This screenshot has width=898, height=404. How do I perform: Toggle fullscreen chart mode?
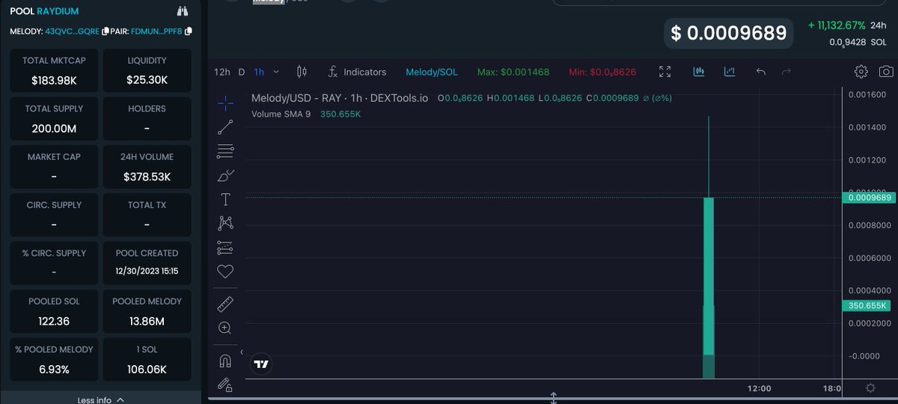point(665,72)
